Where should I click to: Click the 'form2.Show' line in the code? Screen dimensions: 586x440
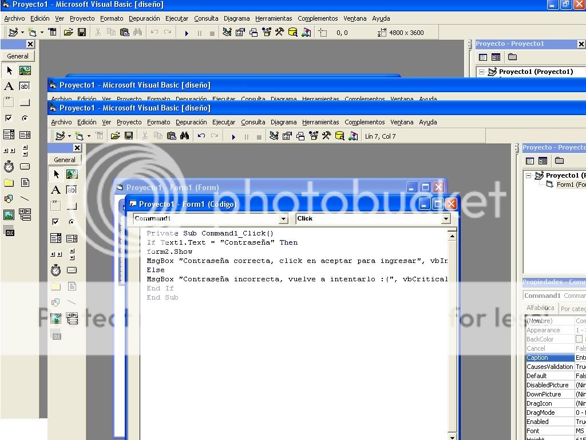[x=169, y=252]
